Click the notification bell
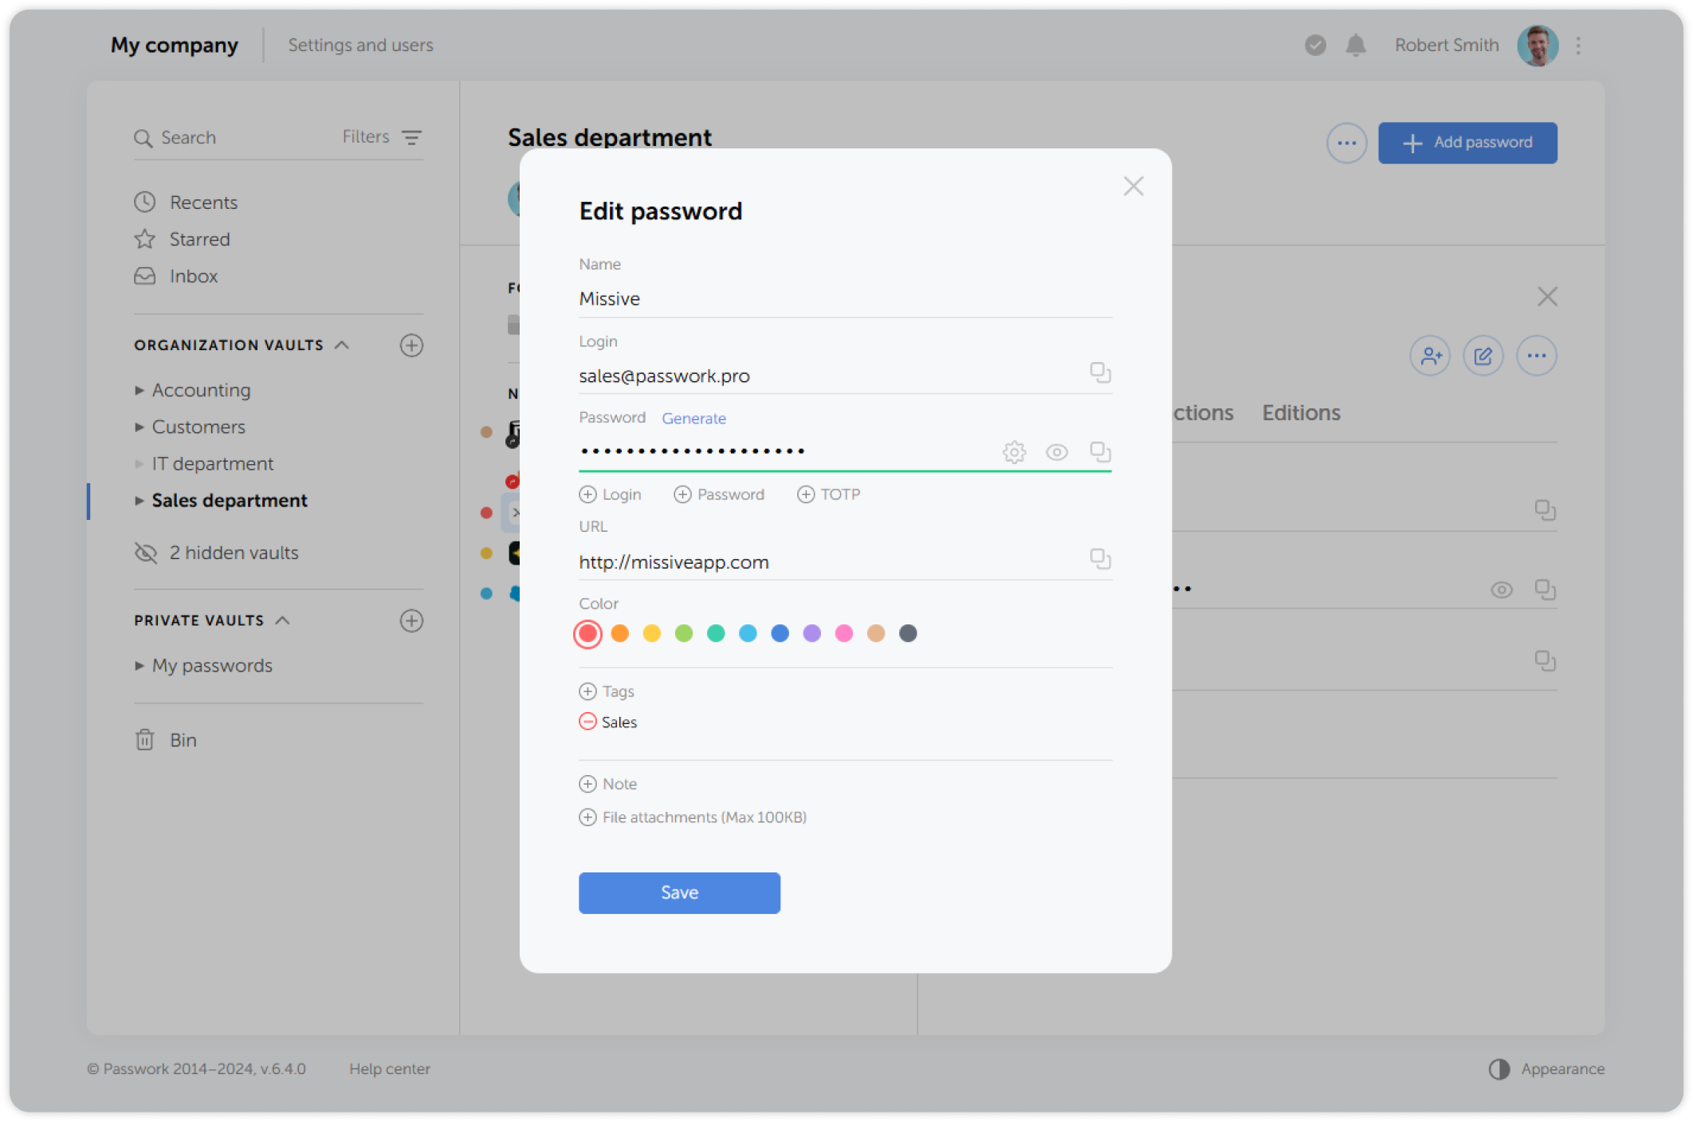1693x1122 pixels. point(1355,45)
